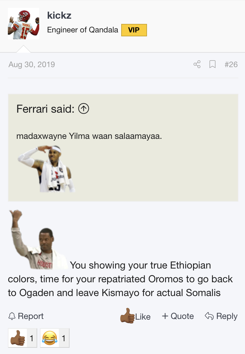
Task: Click the quoted text "madaxwayne Yilma waan salaamayaa."
Action: point(89,136)
